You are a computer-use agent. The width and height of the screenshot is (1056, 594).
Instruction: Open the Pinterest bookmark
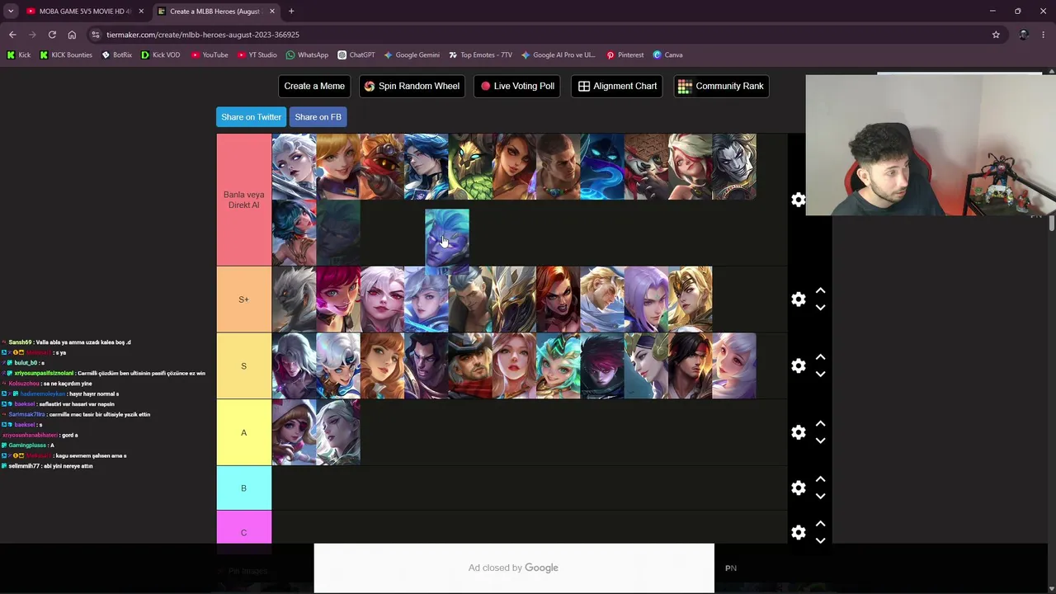pyautogui.click(x=625, y=54)
